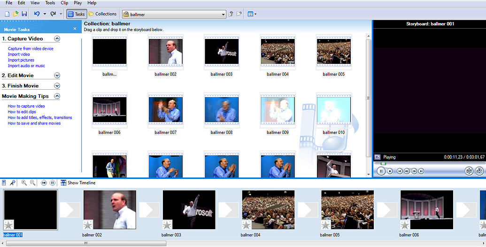Click the Import pictures link
The width and height of the screenshot is (486, 247).
[x=21, y=60]
